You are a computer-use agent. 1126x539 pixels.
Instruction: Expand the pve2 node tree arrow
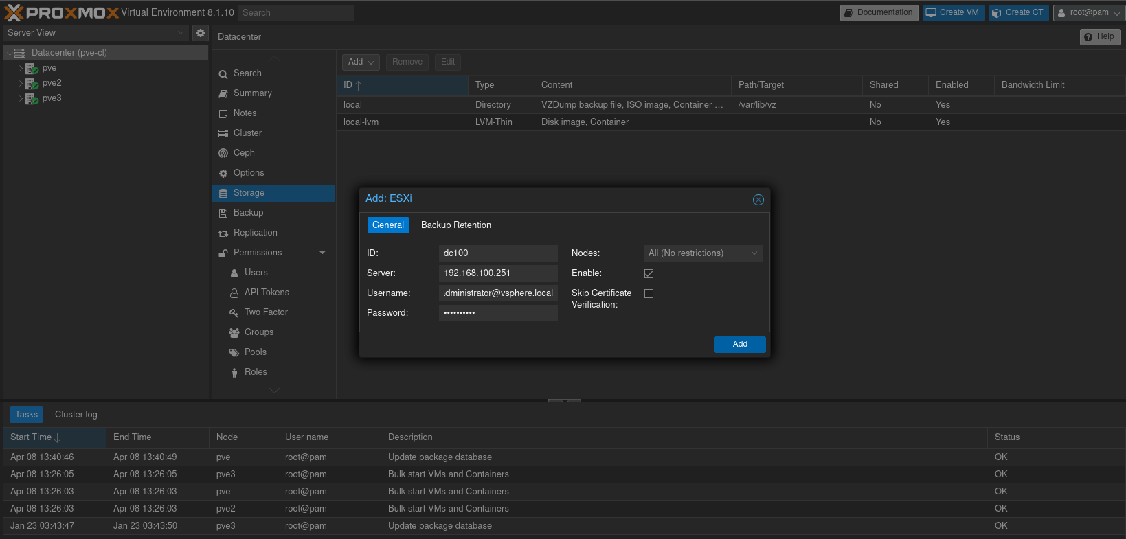[21, 83]
